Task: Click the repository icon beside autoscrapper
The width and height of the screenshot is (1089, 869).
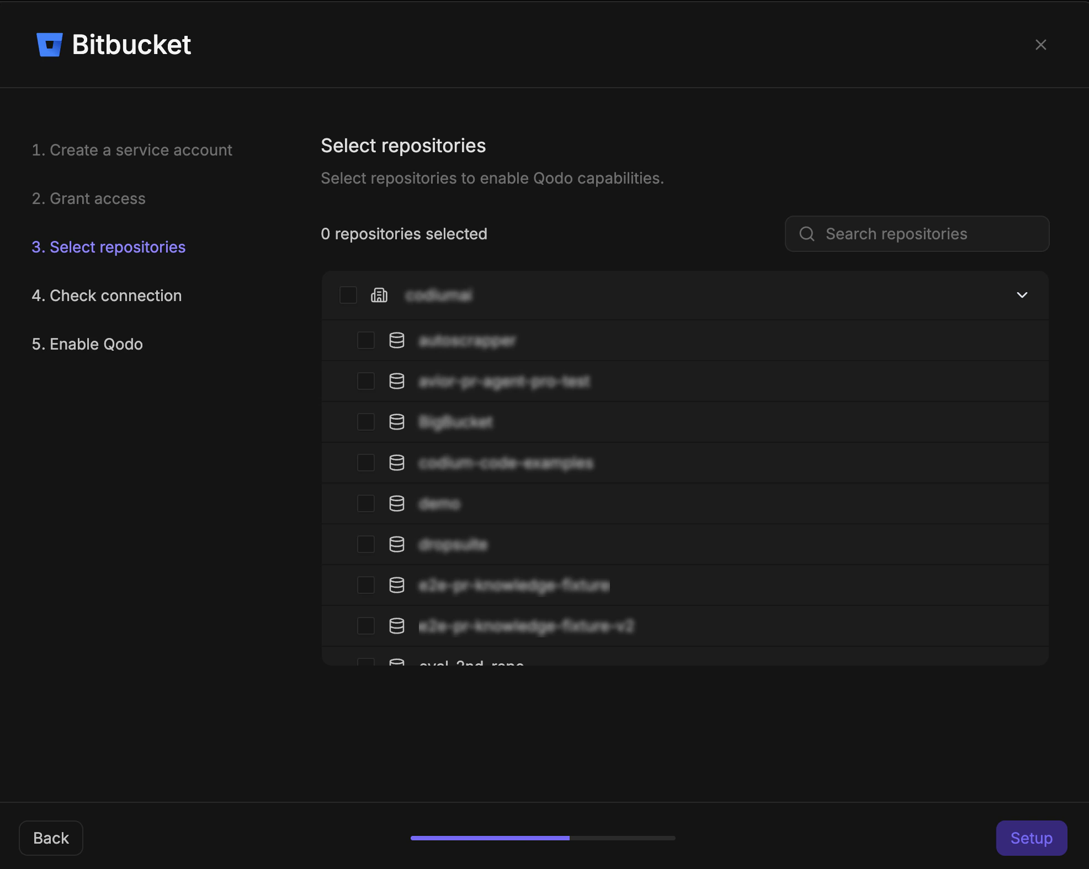Action: pyautogui.click(x=396, y=340)
